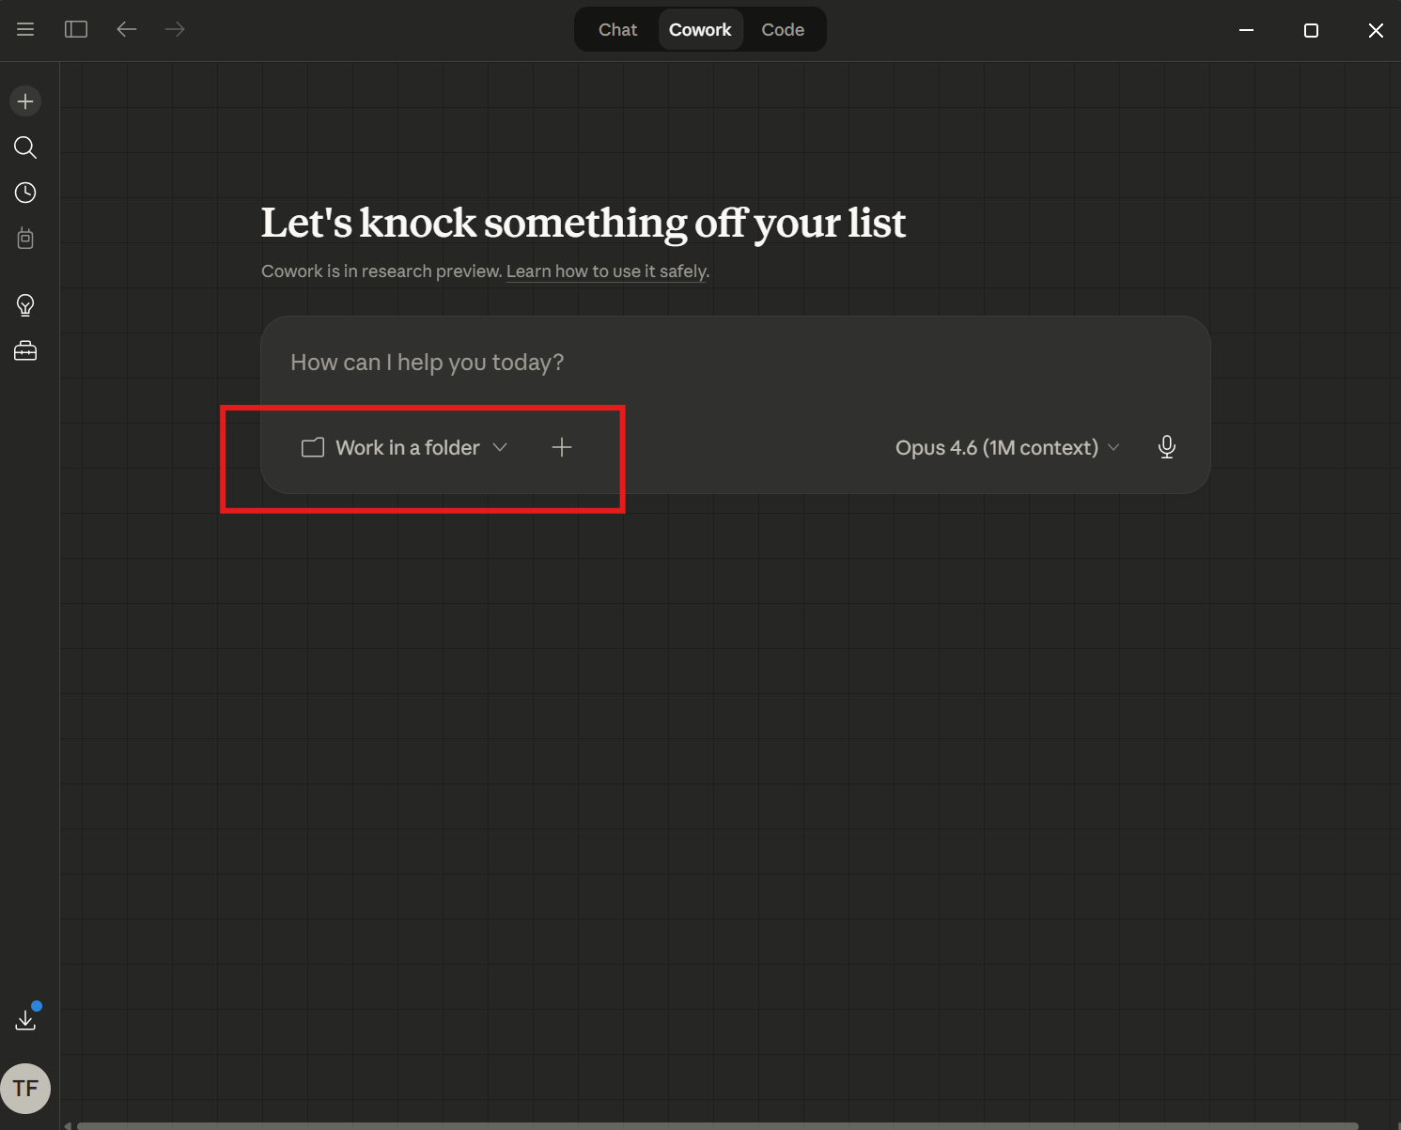Open search in the sidebar
1401x1130 pixels.
coord(25,147)
